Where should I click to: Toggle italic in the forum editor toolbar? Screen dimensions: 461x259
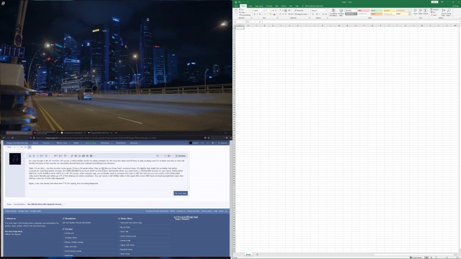[x=37, y=156]
